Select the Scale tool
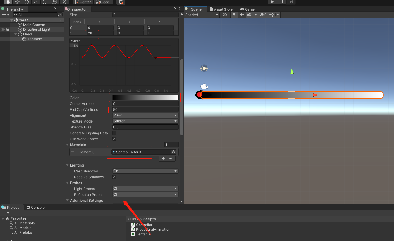 pos(36,2)
